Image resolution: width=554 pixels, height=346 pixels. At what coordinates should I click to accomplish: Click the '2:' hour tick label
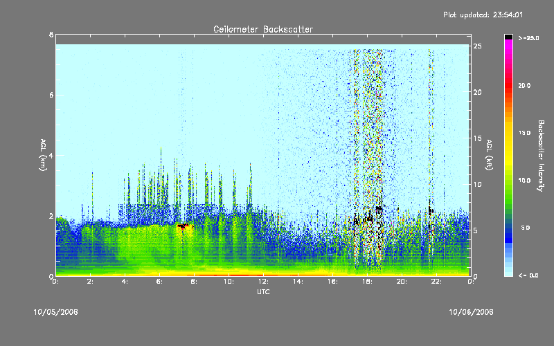91,282
